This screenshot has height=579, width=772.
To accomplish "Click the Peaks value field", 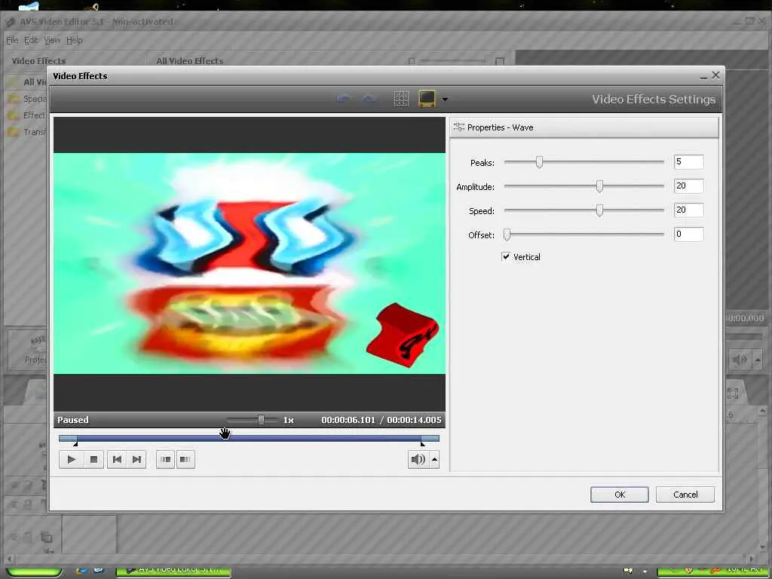I will pos(688,162).
